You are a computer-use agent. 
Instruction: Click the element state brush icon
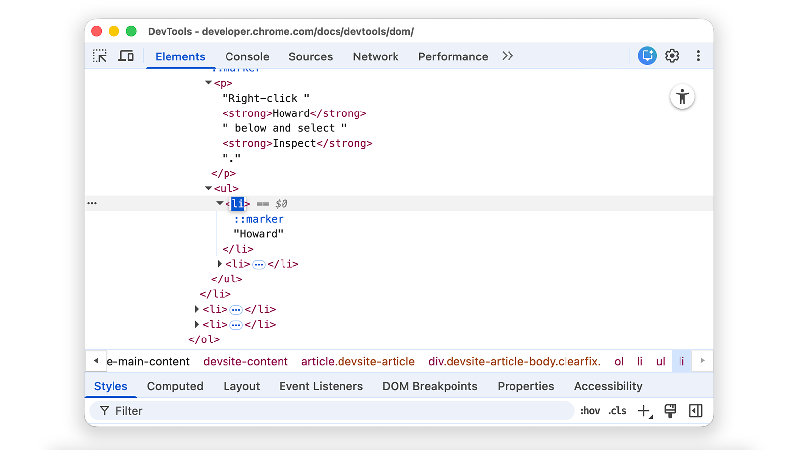coord(670,411)
